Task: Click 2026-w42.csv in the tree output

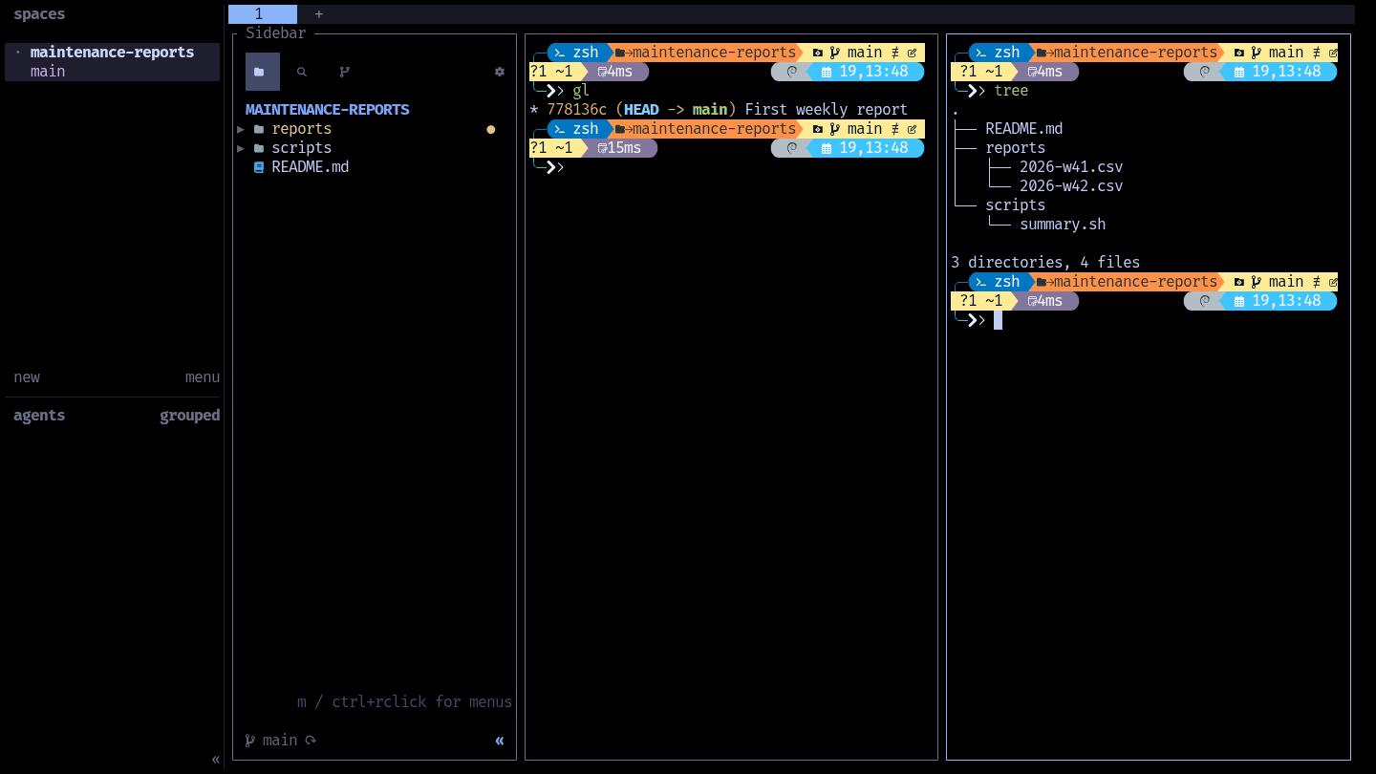Action: click(1071, 186)
